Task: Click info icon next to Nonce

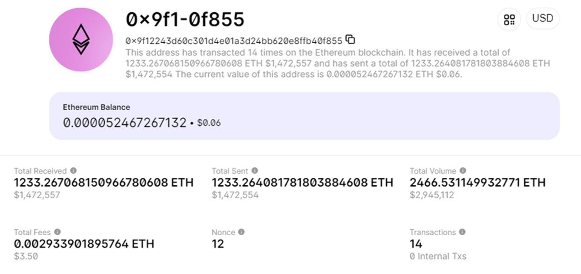Action: [x=242, y=232]
